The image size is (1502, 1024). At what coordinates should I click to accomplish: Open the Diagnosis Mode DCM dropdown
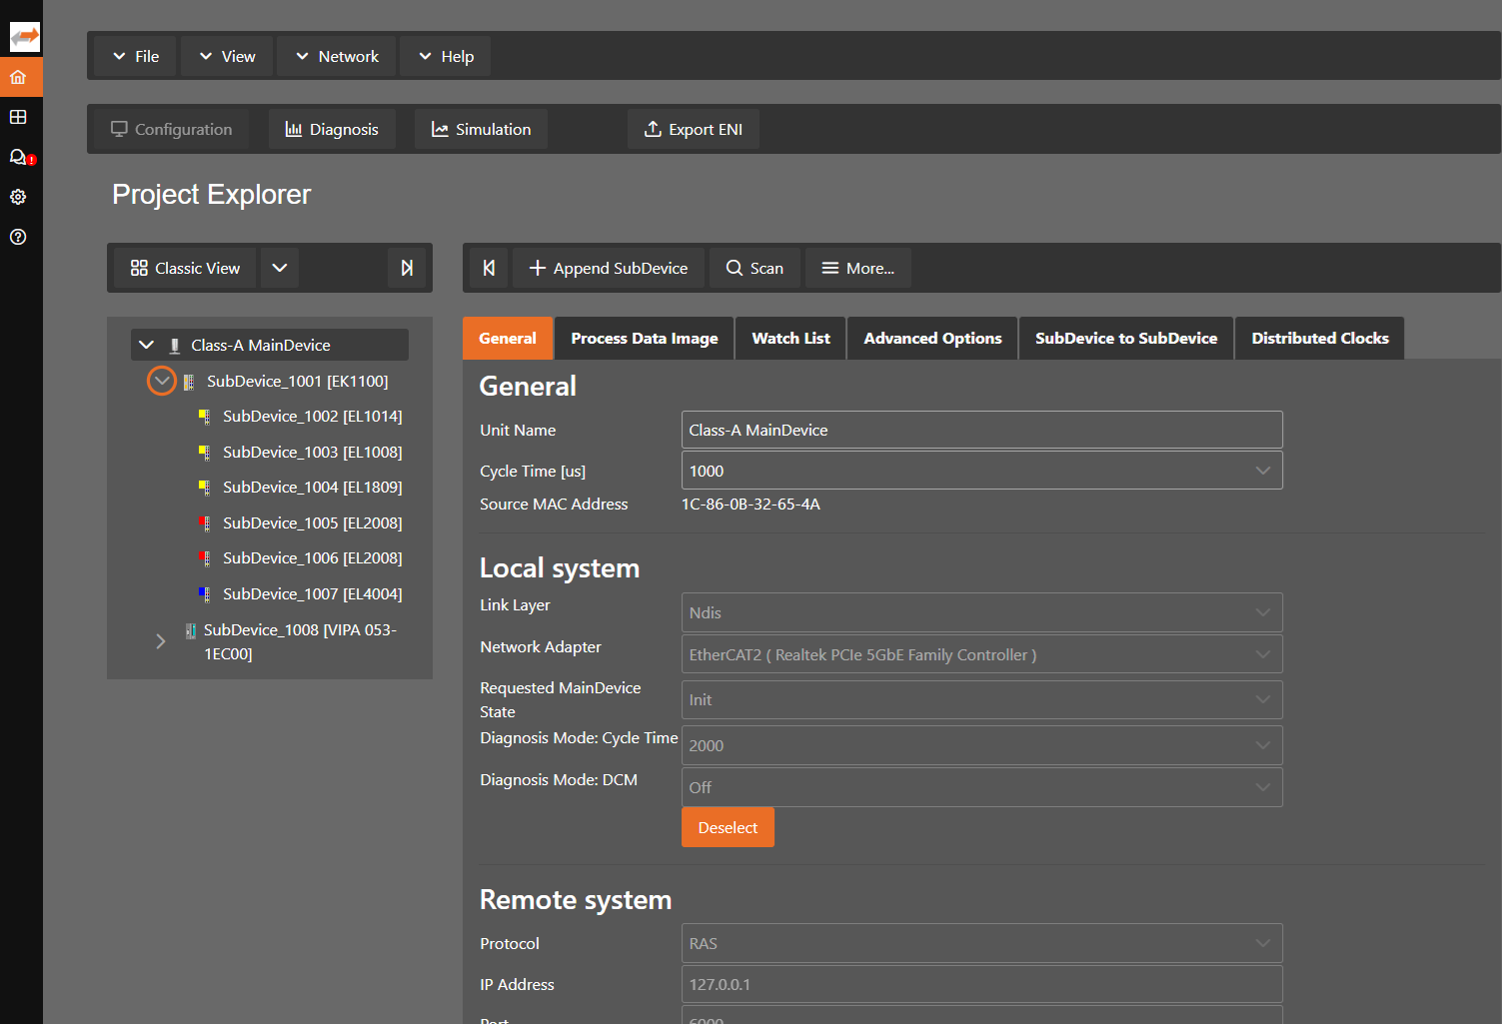tap(981, 787)
